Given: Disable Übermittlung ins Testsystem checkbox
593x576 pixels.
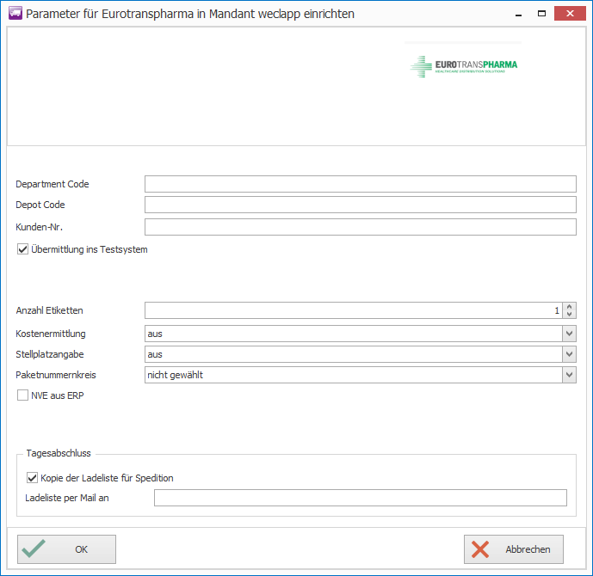Looking at the screenshot, I should [x=23, y=250].
